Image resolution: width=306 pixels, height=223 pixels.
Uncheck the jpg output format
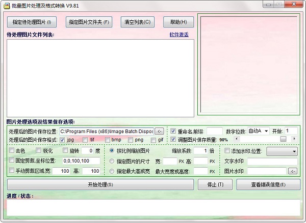62,140
